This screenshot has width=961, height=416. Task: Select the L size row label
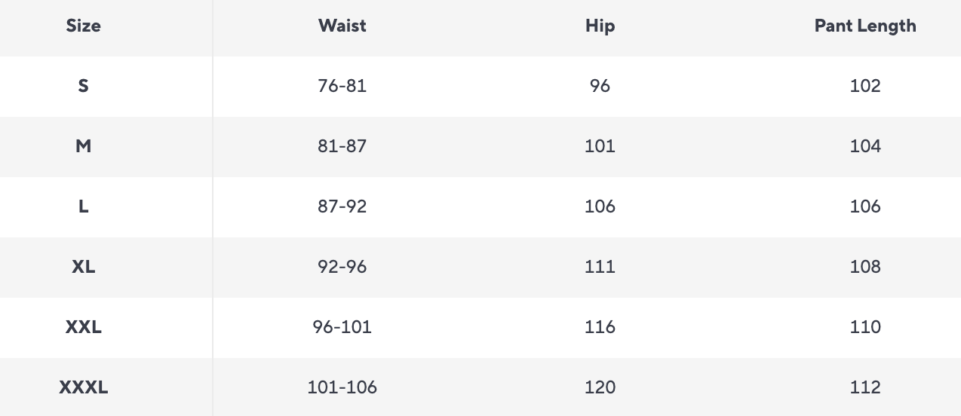pos(83,206)
